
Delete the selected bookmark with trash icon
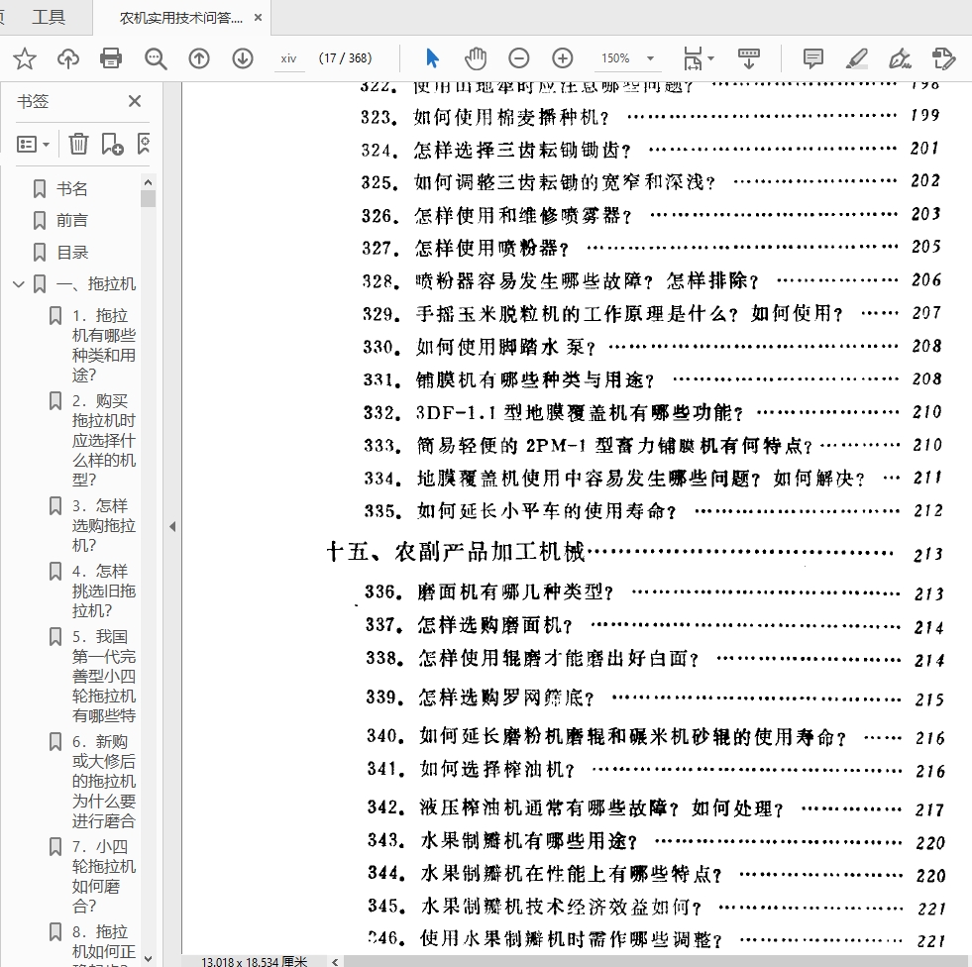(78, 144)
